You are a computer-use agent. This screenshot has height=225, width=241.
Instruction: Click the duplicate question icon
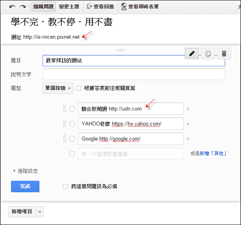(208, 53)
